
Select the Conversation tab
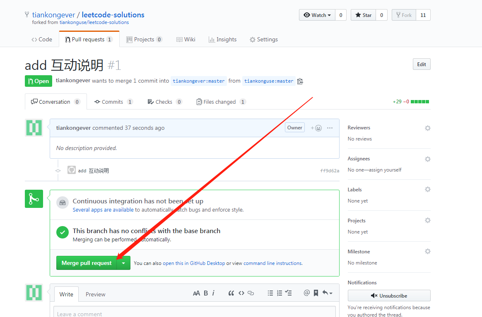pyautogui.click(x=55, y=102)
